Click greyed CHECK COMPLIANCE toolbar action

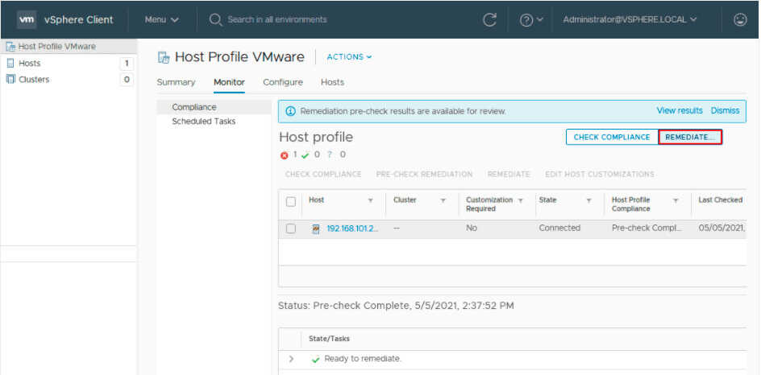click(323, 174)
